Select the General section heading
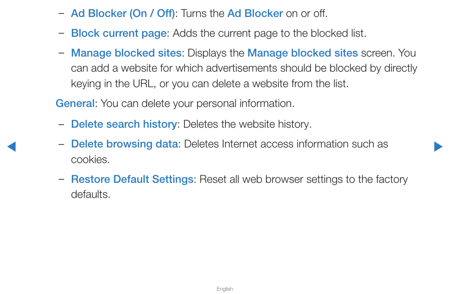 tap(75, 104)
